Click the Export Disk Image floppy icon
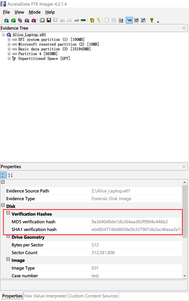This screenshot has height=301, width=189. (x=49, y=20)
